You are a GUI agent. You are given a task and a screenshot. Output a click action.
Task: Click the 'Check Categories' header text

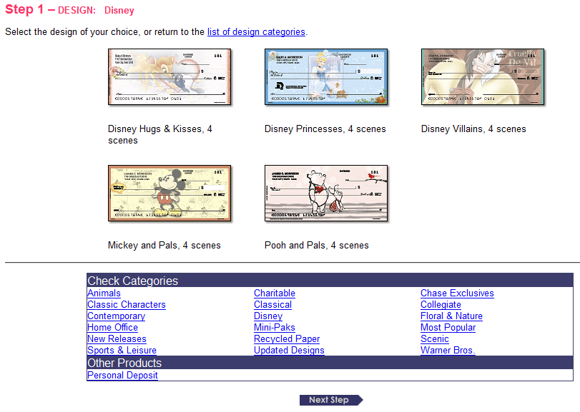tap(133, 281)
